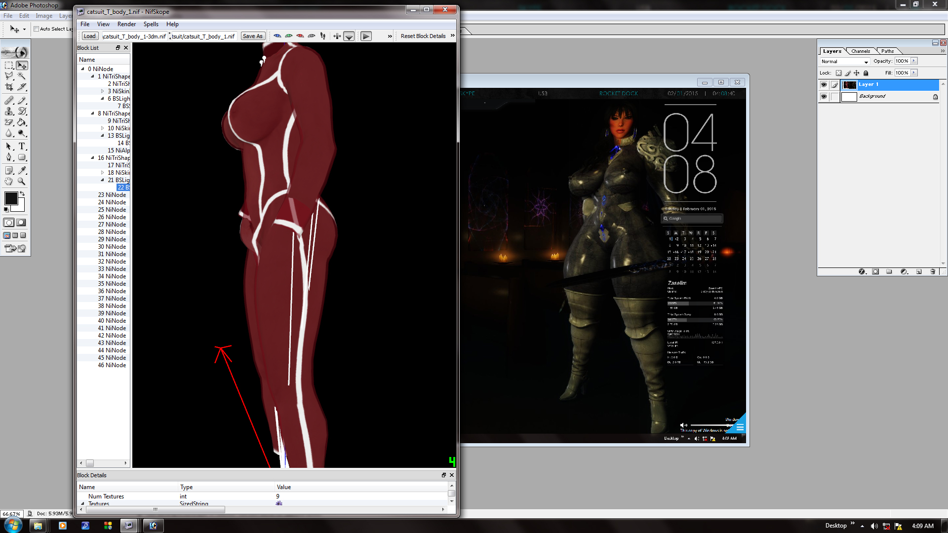
Task: Click Delete layer trash icon
Action: 933,271
